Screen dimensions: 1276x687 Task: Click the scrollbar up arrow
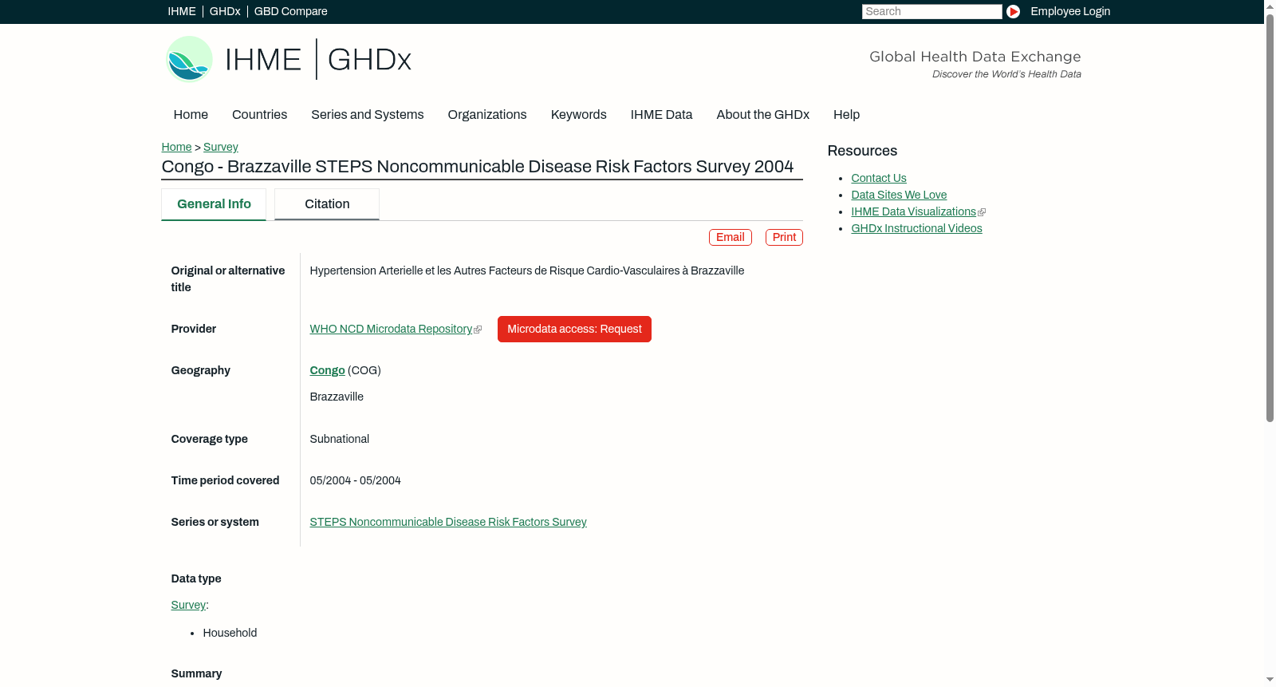(x=1270, y=6)
